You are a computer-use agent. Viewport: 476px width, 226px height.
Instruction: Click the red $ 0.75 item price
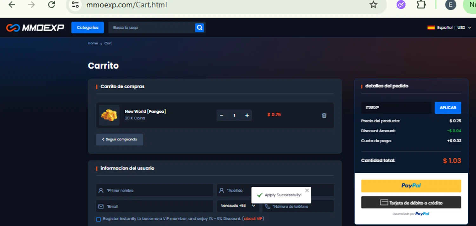tap(274, 115)
